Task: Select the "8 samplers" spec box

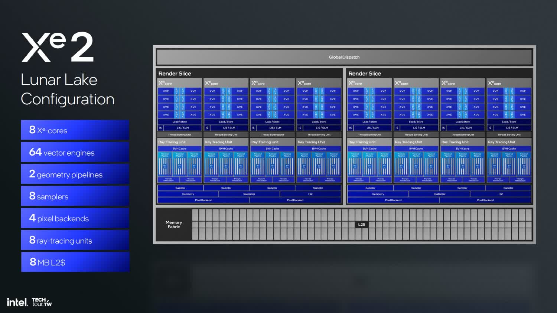Action: click(x=75, y=196)
